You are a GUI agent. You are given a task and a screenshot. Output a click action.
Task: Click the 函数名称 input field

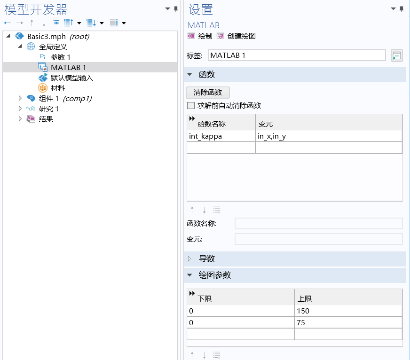click(x=318, y=223)
